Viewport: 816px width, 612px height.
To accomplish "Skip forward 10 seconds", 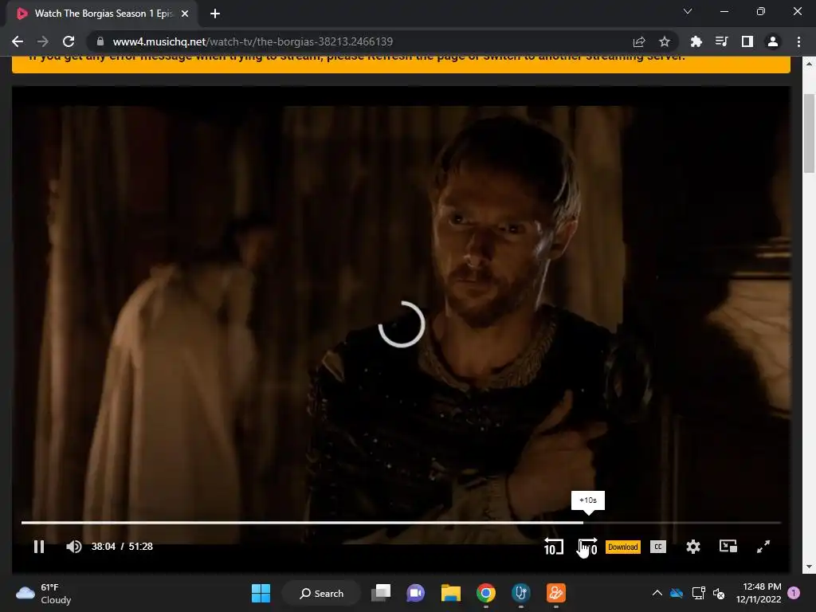I will [x=588, y=547].
